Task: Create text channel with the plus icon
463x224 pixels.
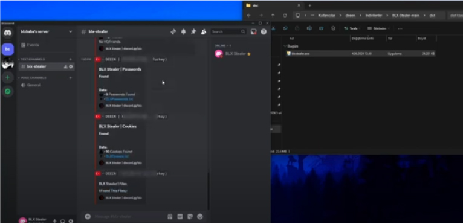Action: [x=70, y=59]
